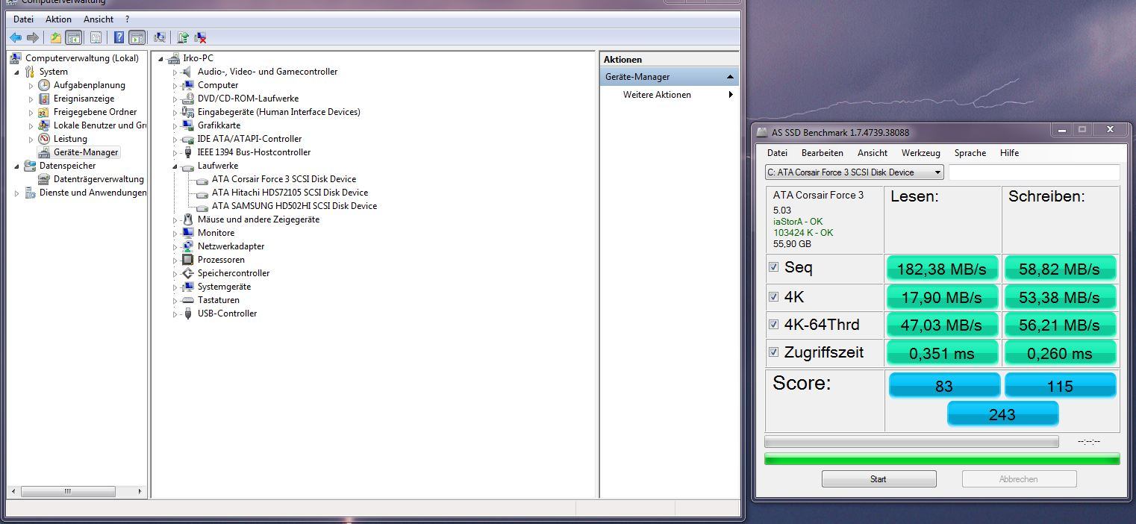Open the Sprache menu in AS SSD

970,152
